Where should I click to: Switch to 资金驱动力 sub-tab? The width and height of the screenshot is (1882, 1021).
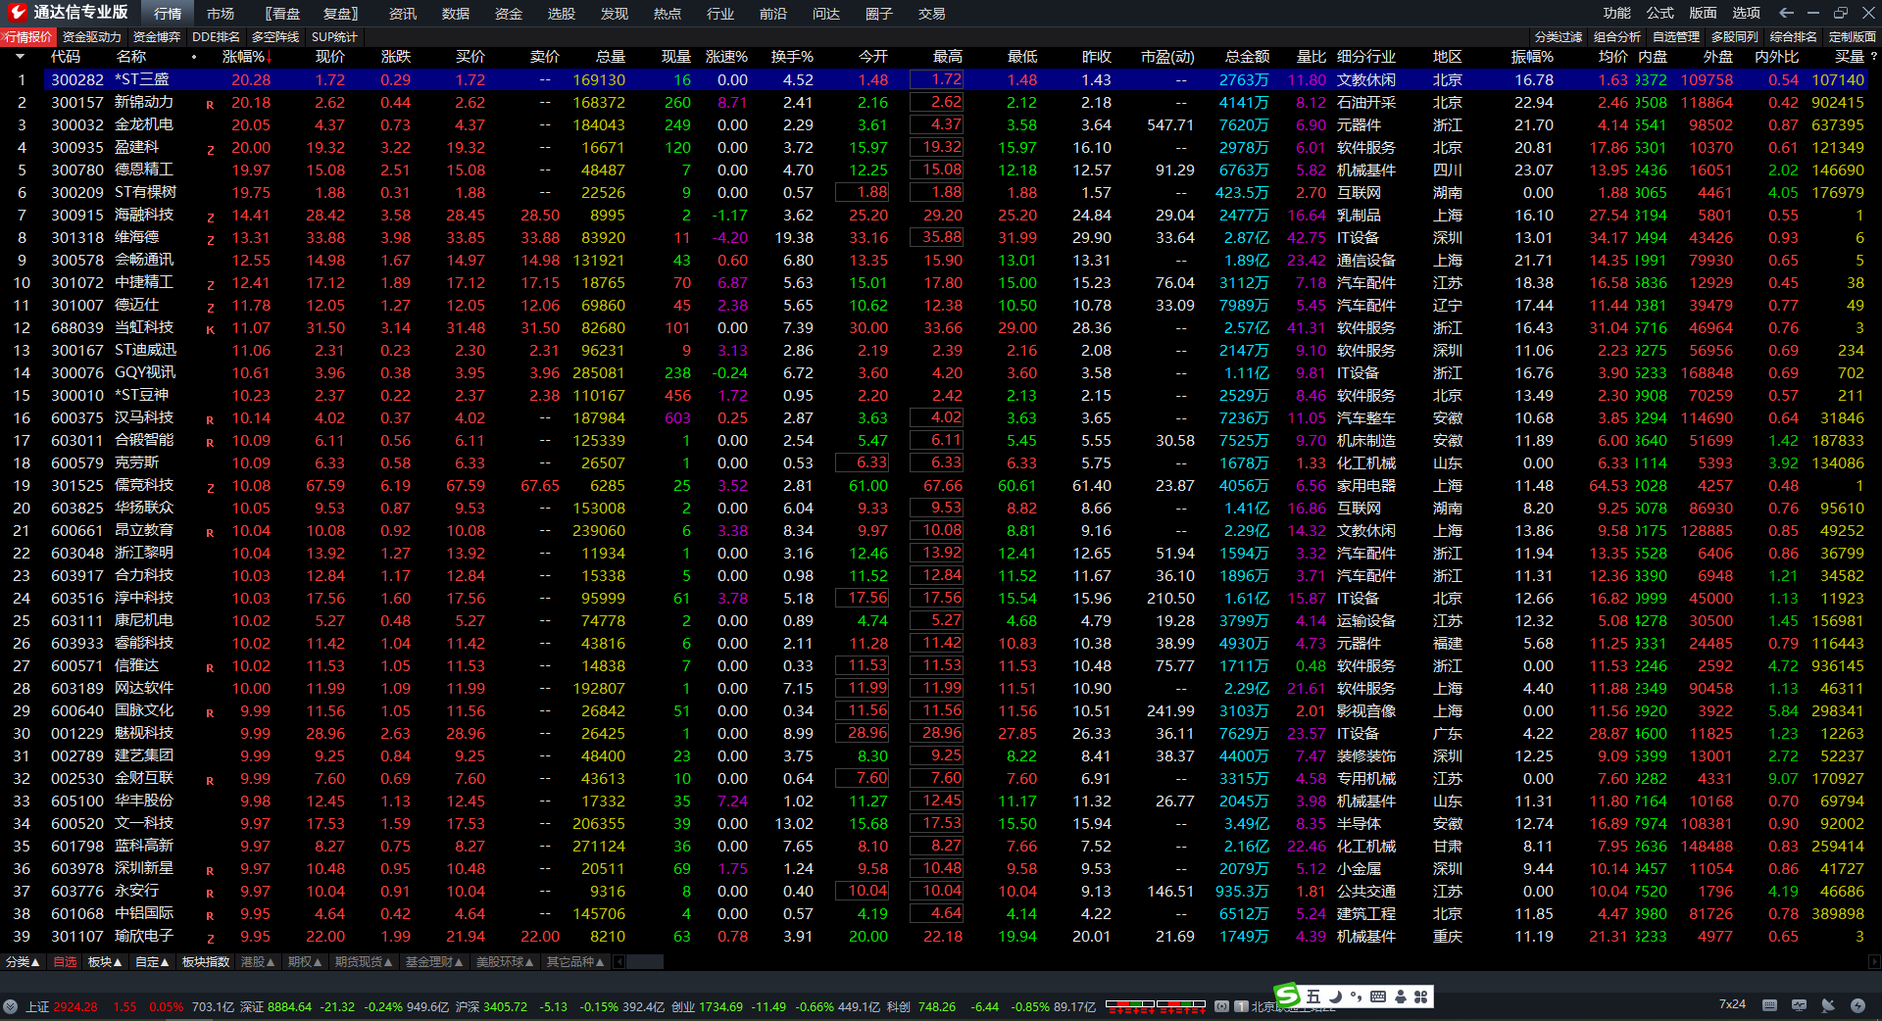92,37
